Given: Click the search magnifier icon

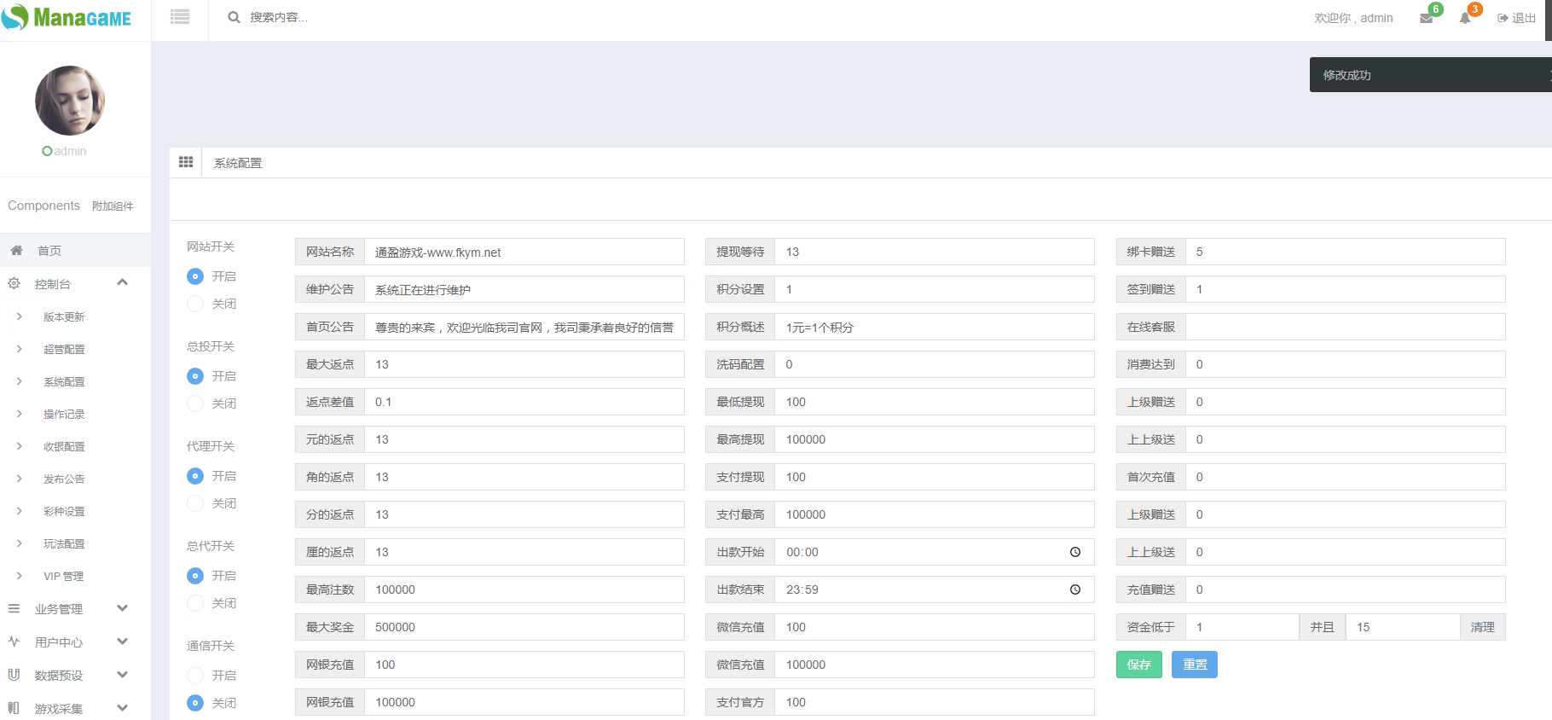Looking at the screenshot, I should 234,17.
